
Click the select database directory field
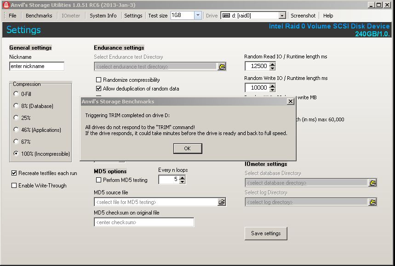(306, 183)
